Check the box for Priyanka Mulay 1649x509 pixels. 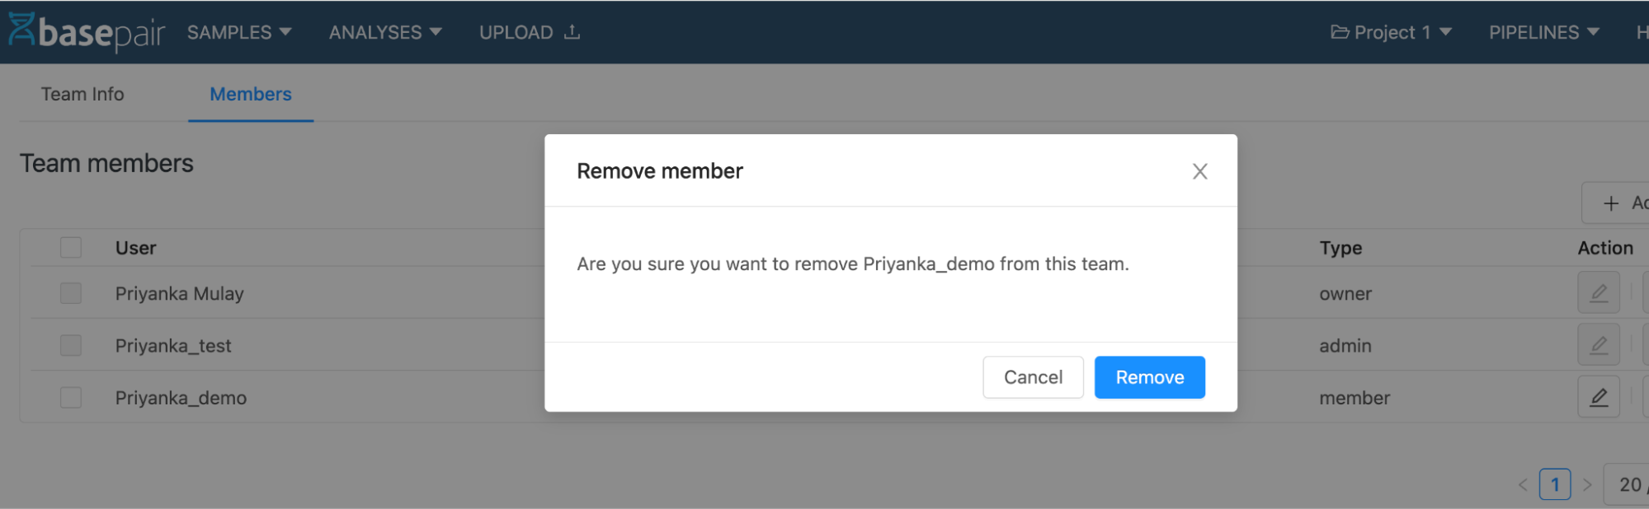tap(71, 293)
